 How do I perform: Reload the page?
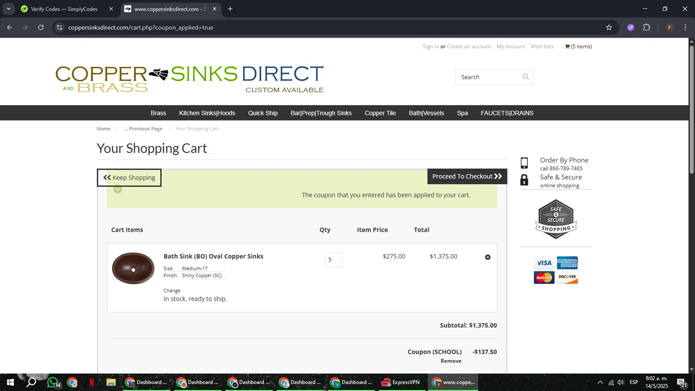point(41,27)
